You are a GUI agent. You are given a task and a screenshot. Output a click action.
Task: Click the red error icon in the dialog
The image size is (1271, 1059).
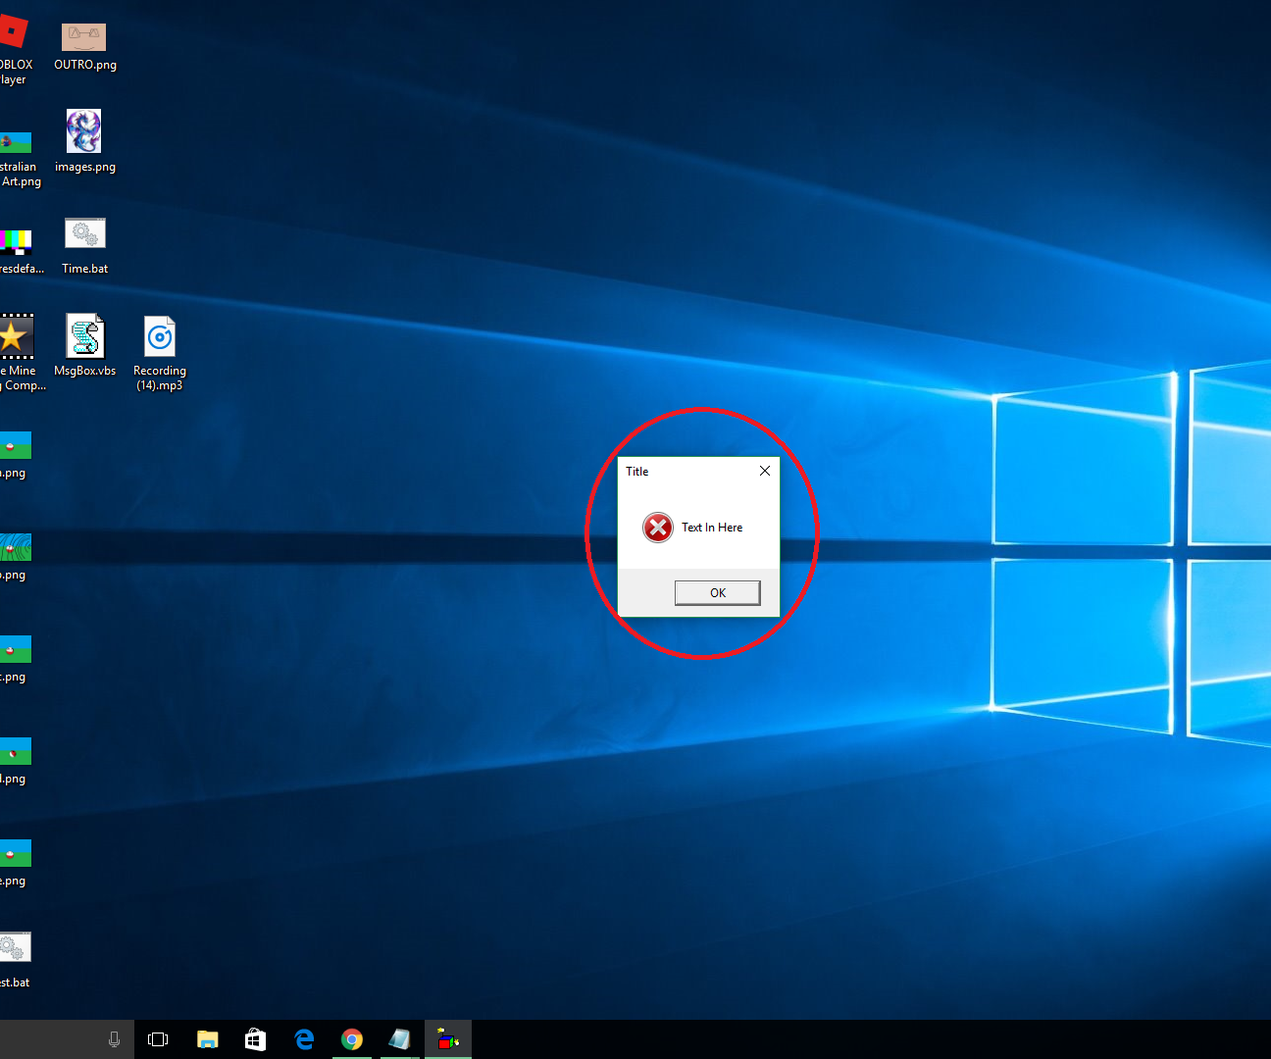pyautogui.click(x=658, y=527)
